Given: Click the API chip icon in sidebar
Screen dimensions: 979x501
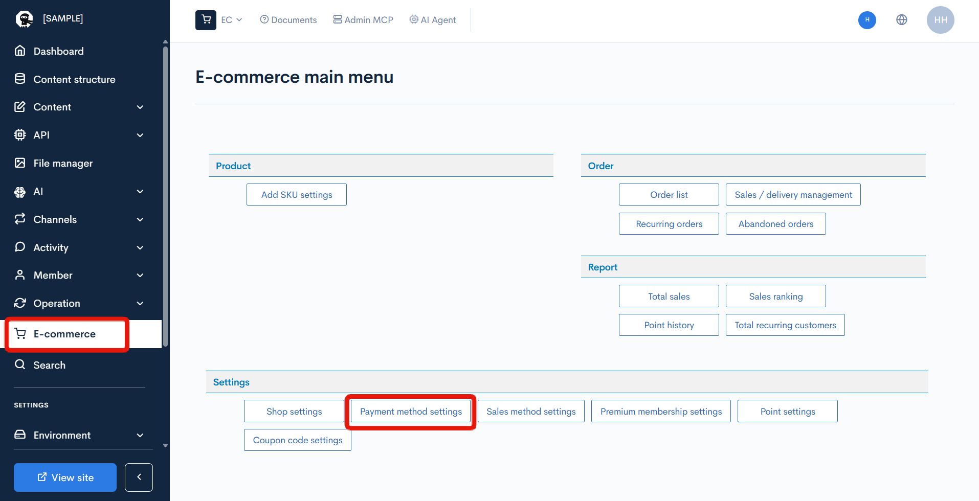Looking at the screenshot, I should click(20, 134).
